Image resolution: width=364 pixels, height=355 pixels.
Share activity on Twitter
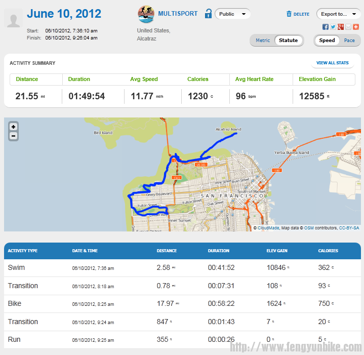pos(333,27)
